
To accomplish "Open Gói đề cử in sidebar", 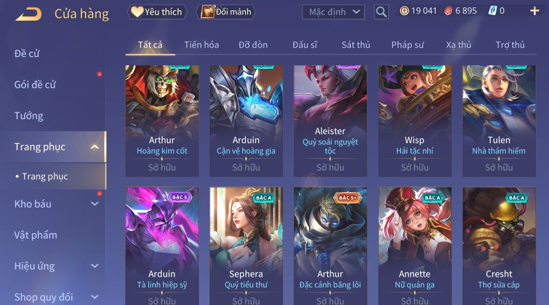I will click(x=35, y=85).
